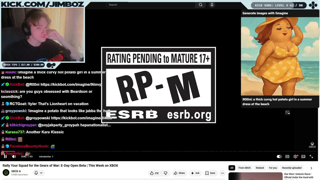Open the XBOX channel avatar
320x180 pixels.
pyautogui.click(x=6, y=172)
